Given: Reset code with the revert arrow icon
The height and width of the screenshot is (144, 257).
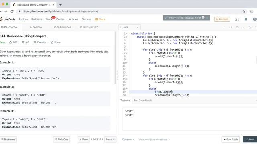Looking at the screenshot, I should (x=237, y=27).
